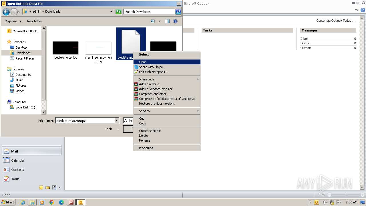
Task: Open the address bar history dropdown
Action: coord(111,12)
